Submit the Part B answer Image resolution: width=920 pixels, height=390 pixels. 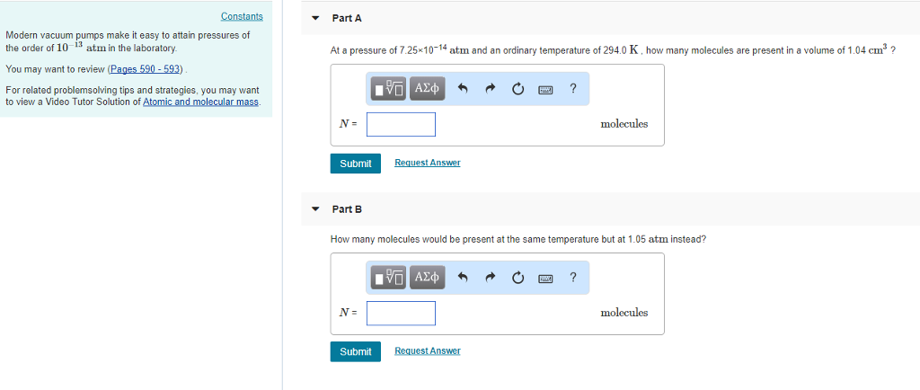(x=356, y=351)
